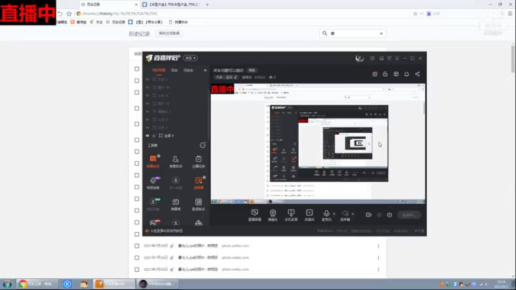The height and width of the screenshot is (290, 516).
Task: Toggle lock on 全屏 9 source
Action: click(x=154, y=135)
